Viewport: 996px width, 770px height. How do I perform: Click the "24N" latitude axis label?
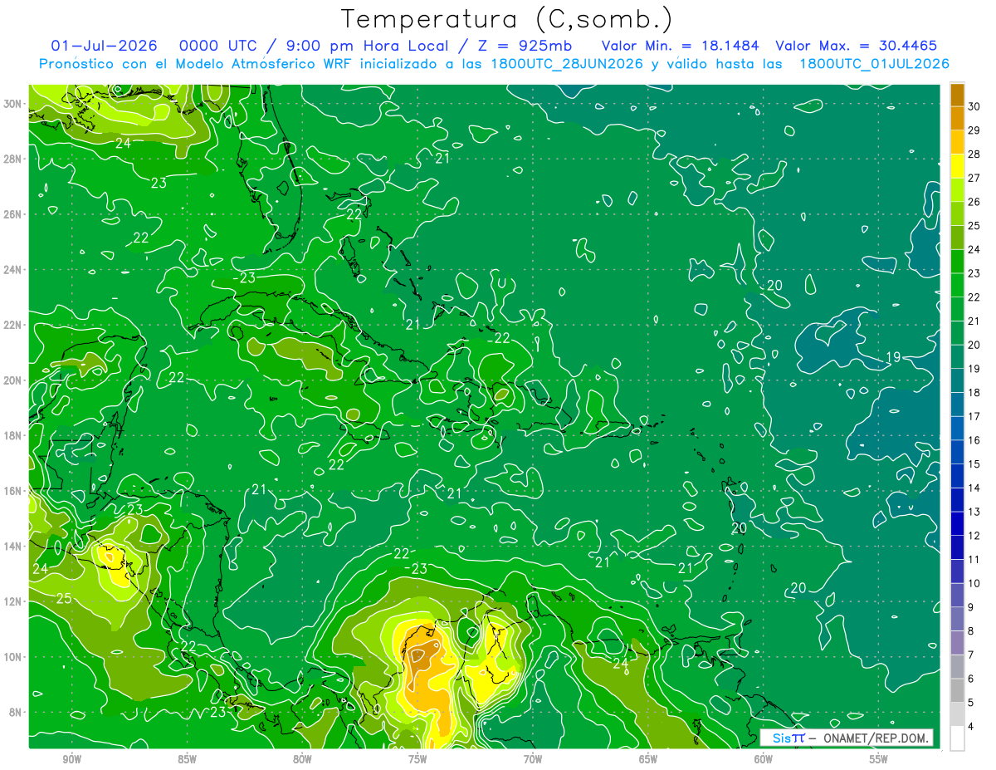14,270
